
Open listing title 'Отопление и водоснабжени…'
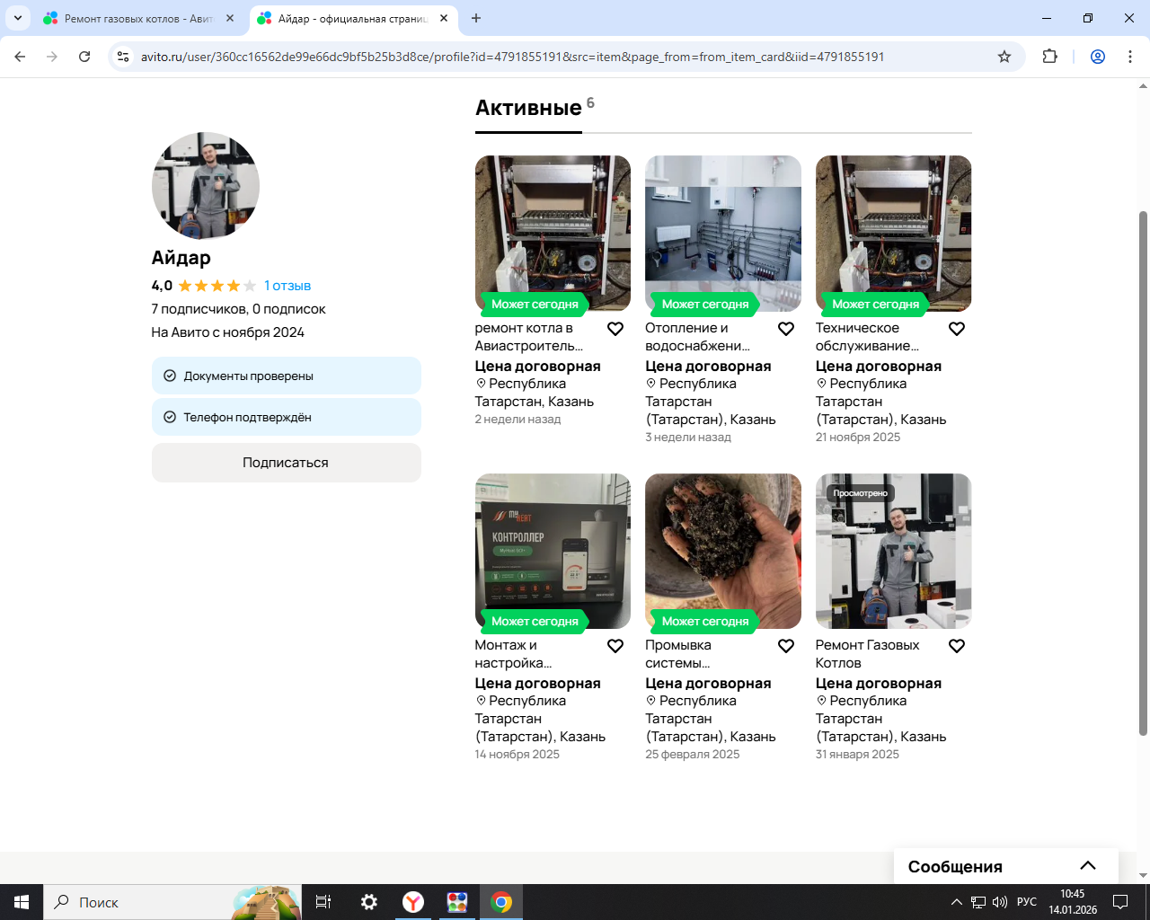pos(698,337)
